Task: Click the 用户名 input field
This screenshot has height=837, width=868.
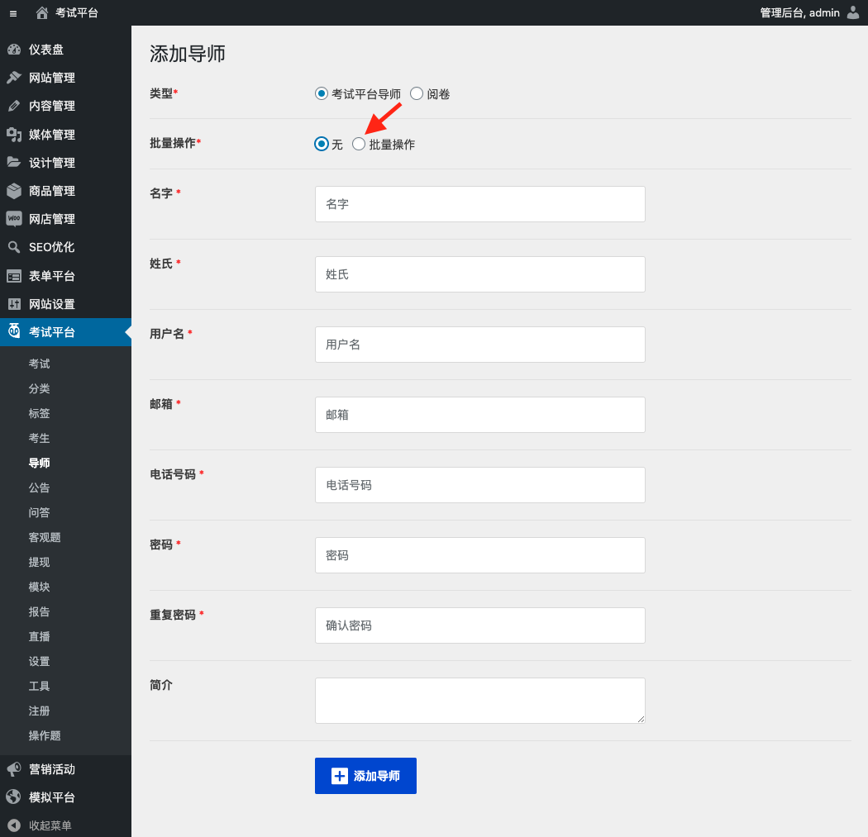Action: point(480,345)
